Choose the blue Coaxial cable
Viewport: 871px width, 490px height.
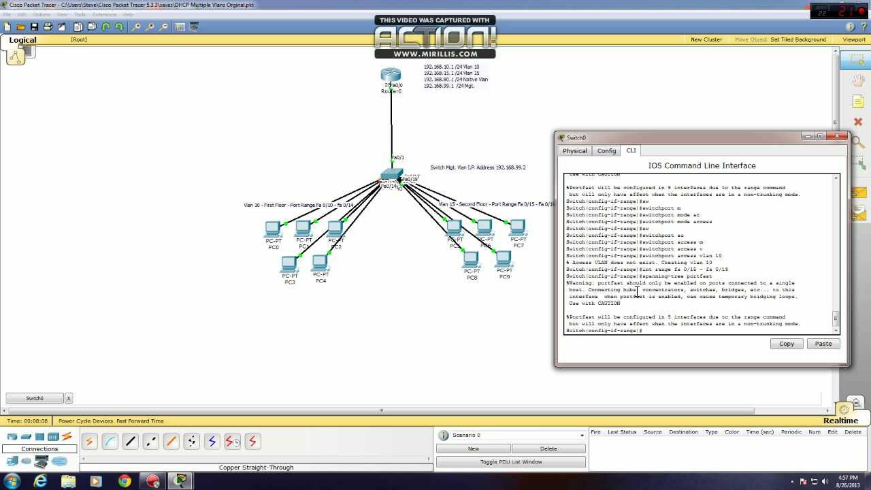tap(212, 442)
